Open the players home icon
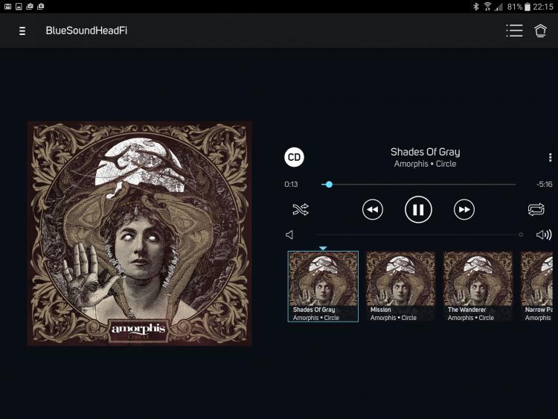This screenshot has height=419, width=558. coord(541,31)
